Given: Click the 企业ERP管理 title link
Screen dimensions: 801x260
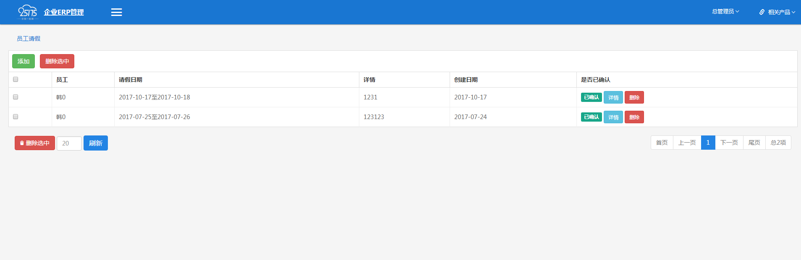Looking at the screenshot, I should click(64, 12).
